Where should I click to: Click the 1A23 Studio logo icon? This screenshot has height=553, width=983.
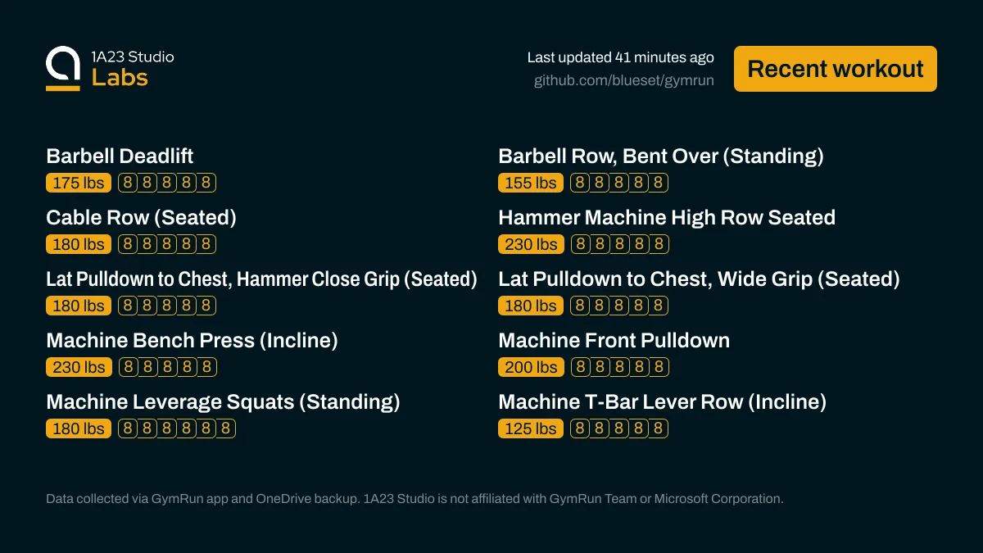pos(63,69)
